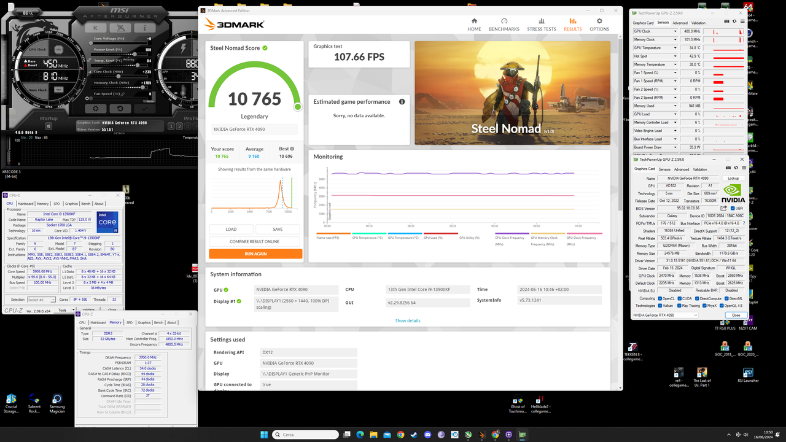Open Samsung Magician desktop shortcut
This screenshot has width=786, height=442.
coord(56,404)
